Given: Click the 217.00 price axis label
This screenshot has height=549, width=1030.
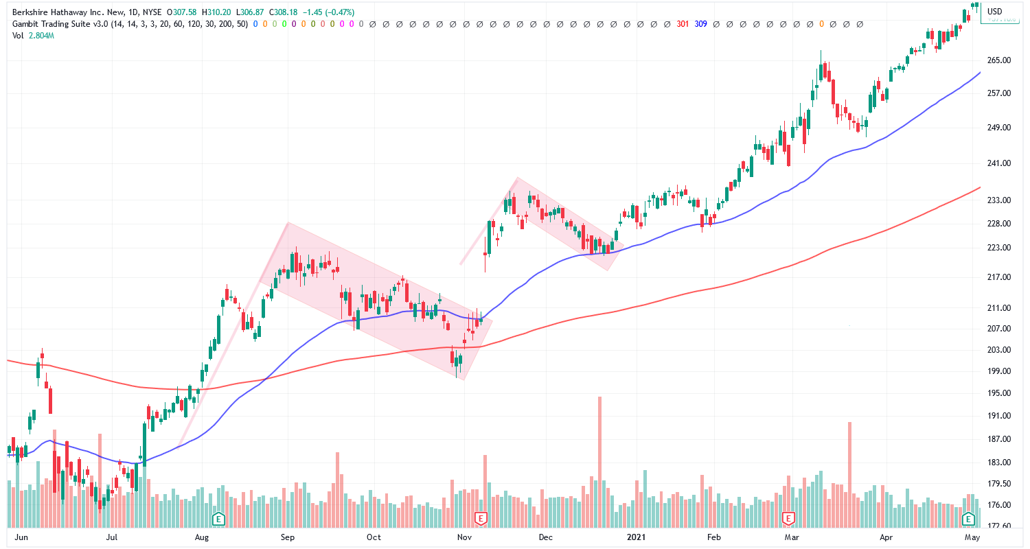Looking at the screenshot, I should 998,277.
